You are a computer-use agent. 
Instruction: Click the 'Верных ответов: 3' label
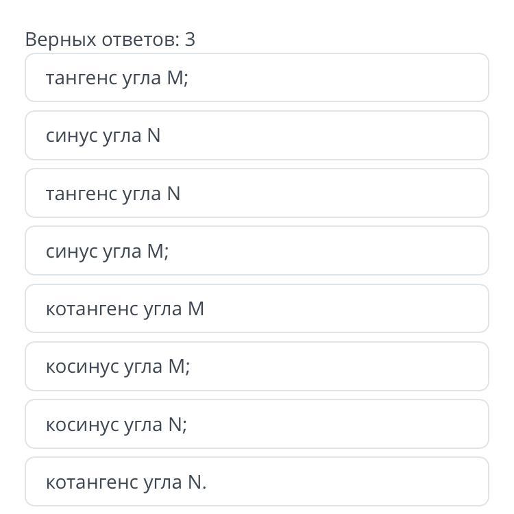tap(110, 40)
